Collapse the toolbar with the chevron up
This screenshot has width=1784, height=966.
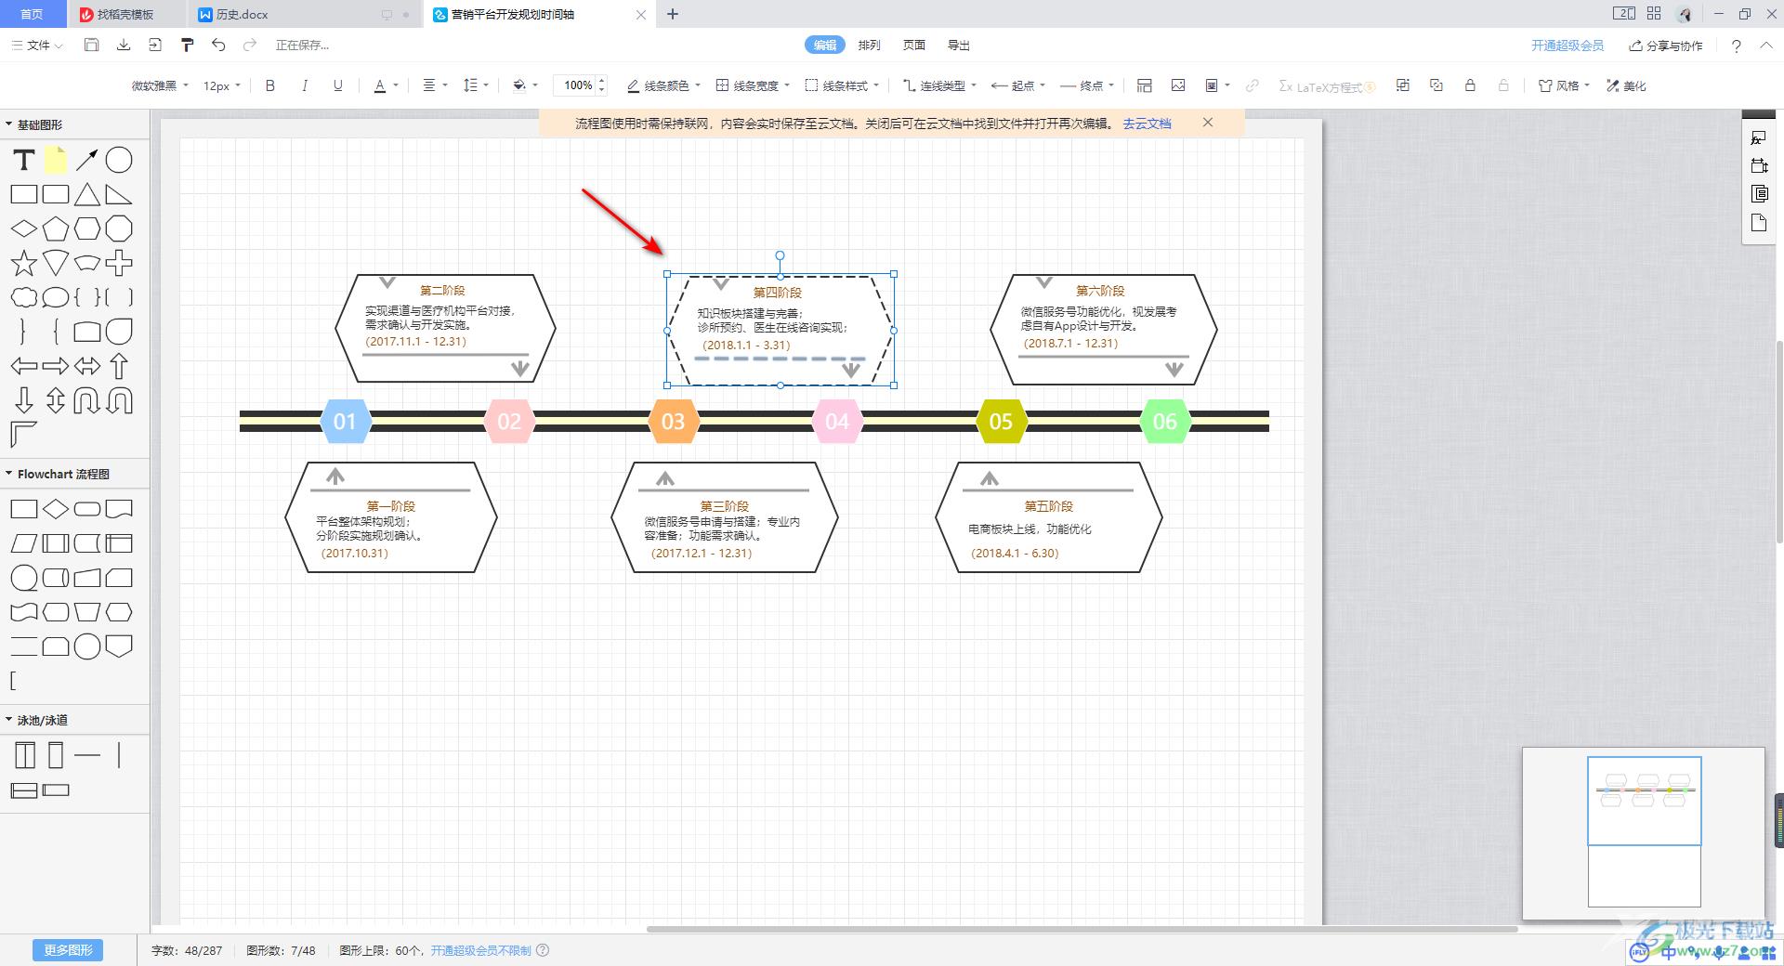pyautogui.click(x=1766, y=46)
